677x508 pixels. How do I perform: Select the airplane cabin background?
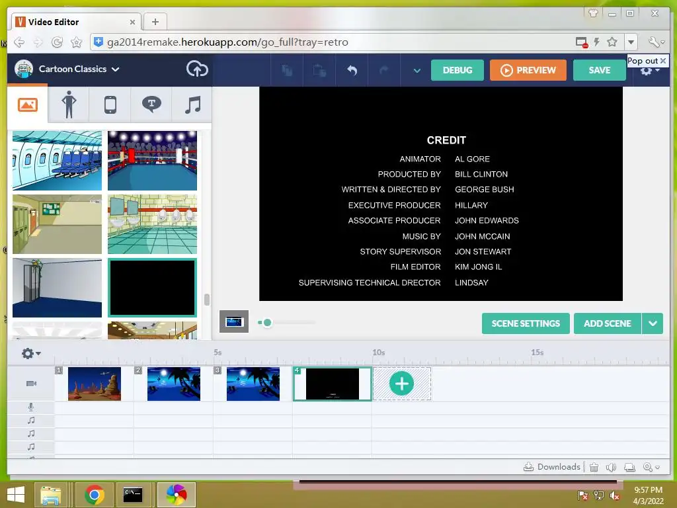pyautogui.click(x=57, y=161)
